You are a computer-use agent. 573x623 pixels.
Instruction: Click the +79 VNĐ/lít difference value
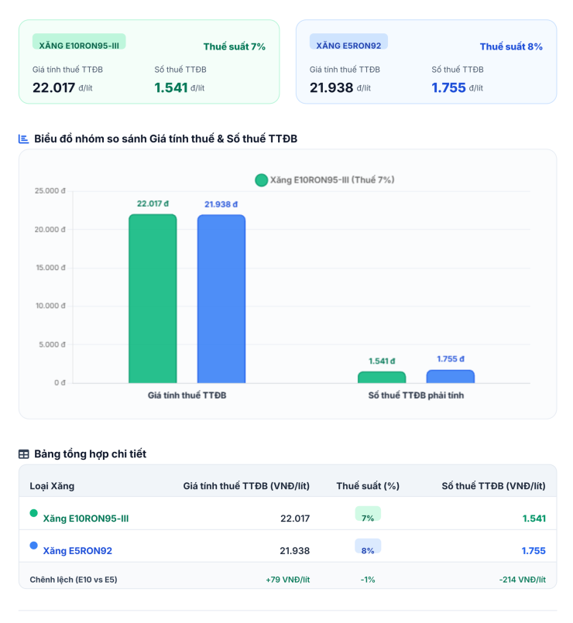click(x=288, y=580)
